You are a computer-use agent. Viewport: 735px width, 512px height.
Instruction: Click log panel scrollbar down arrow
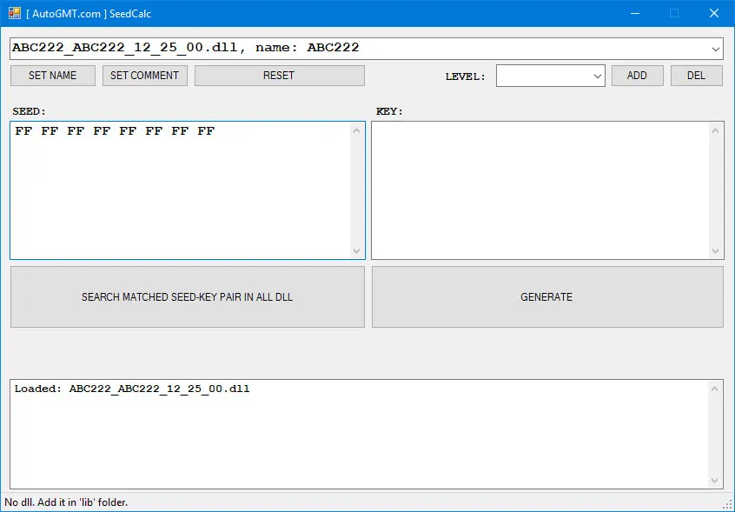click(716, 480)
